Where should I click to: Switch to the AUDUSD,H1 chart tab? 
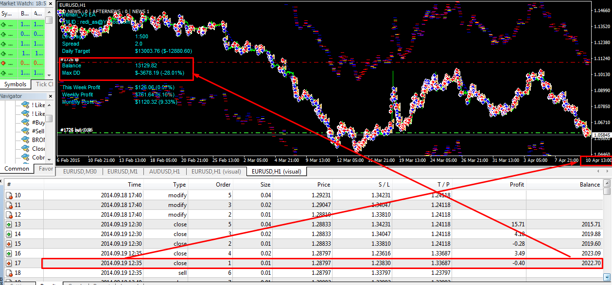[164, 171]
